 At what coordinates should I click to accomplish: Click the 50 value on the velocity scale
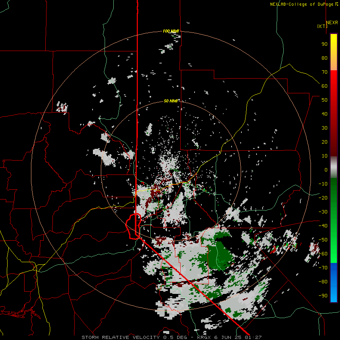tap(325, 100)
